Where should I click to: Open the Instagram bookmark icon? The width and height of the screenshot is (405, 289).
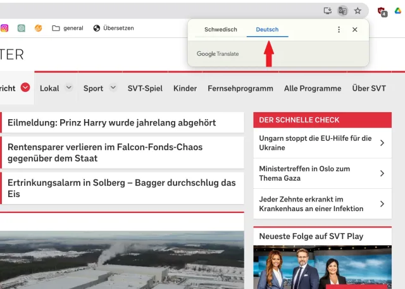4,28
